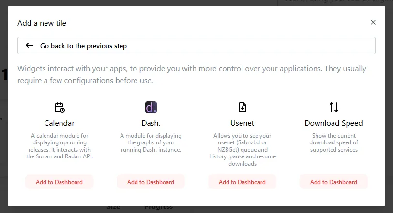
Task: Close the Add a new tile dialog
Action: pos(373,22)
